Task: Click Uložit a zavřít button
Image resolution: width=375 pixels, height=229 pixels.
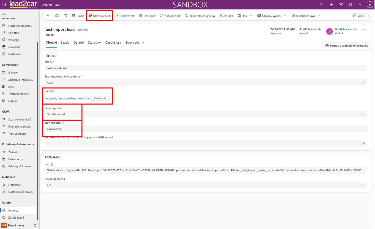Action: [x=99, y=16]
